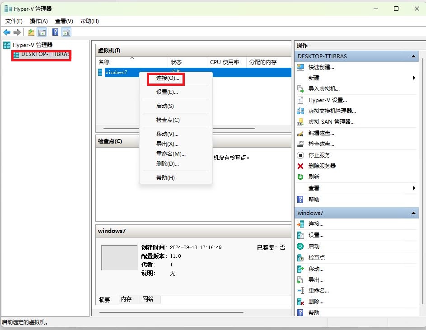This screenshot has height=330, width=426.
Task: Open the 文件(F) menu
Action: 14,21
